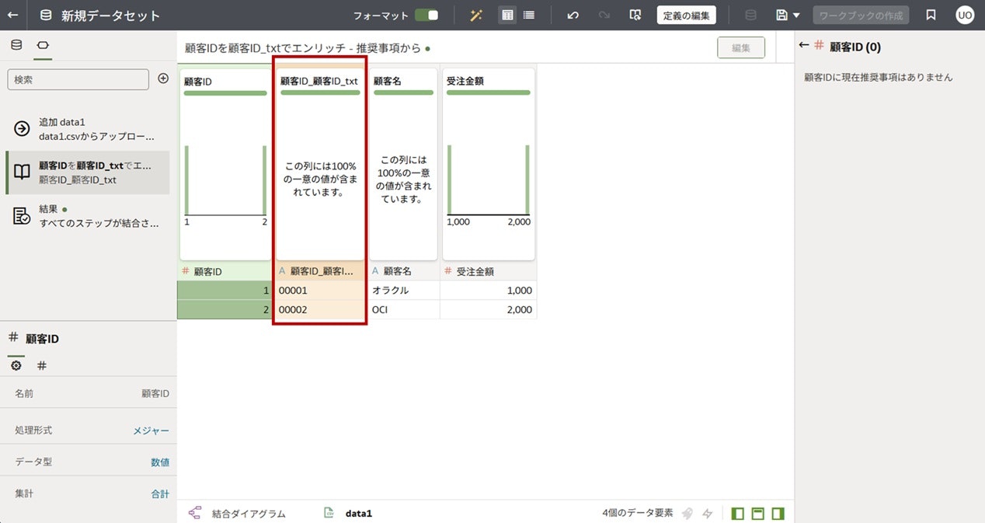This screenshot has height=523, width=985.
Task: Open the number format # properties tab
Action: point(42,365)
